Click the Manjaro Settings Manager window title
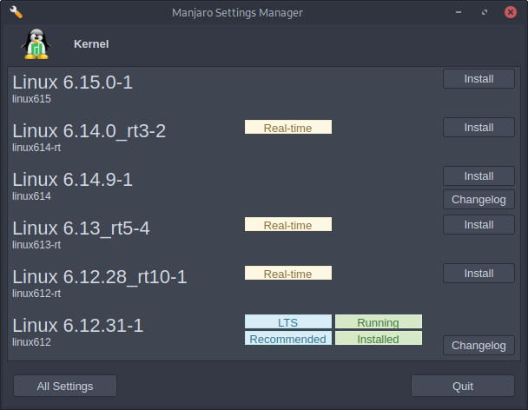 click(x=237, y=13)
